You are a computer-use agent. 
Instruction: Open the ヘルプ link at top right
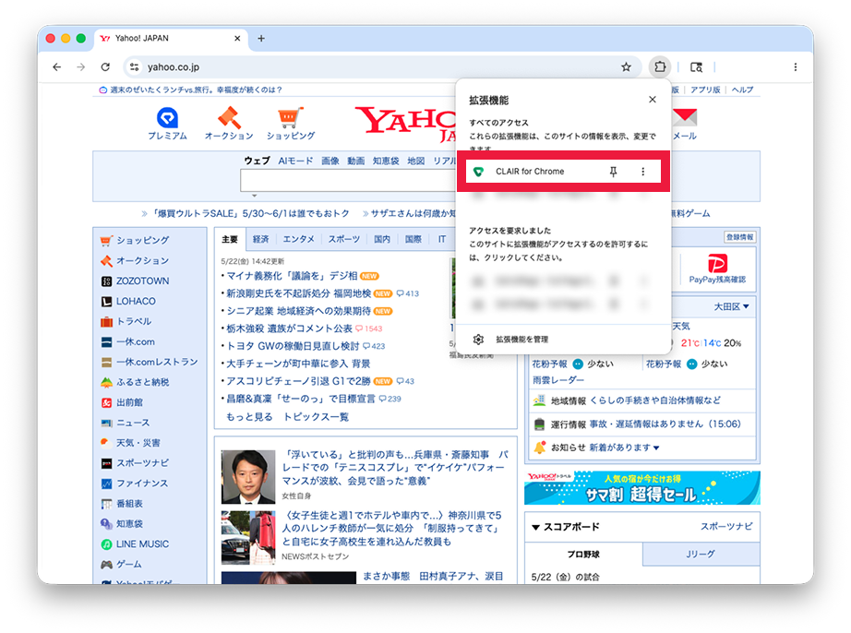pos(742,90)
